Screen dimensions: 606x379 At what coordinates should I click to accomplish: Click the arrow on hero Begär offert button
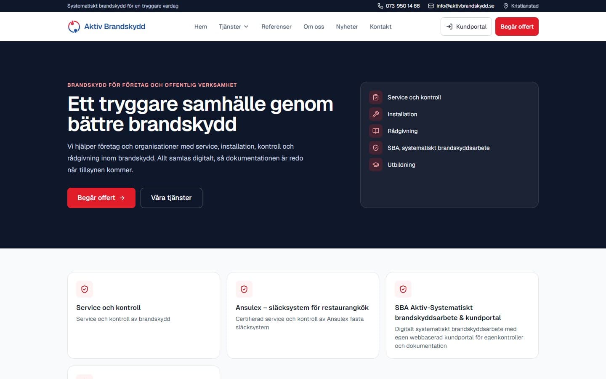(122, 198)
